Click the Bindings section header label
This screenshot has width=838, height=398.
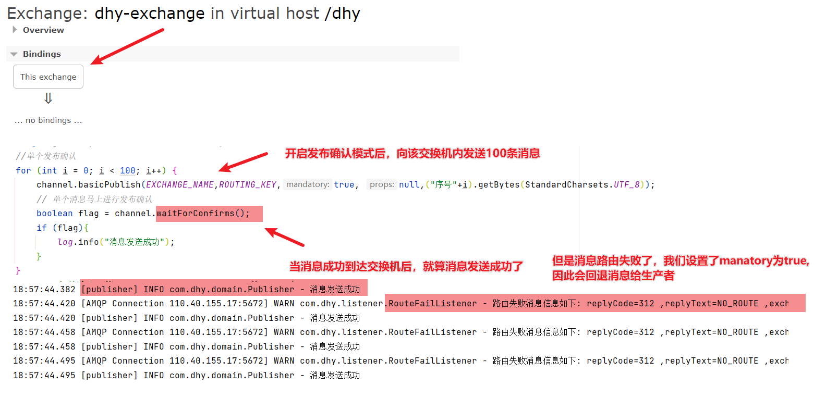(x=42, y=54)
